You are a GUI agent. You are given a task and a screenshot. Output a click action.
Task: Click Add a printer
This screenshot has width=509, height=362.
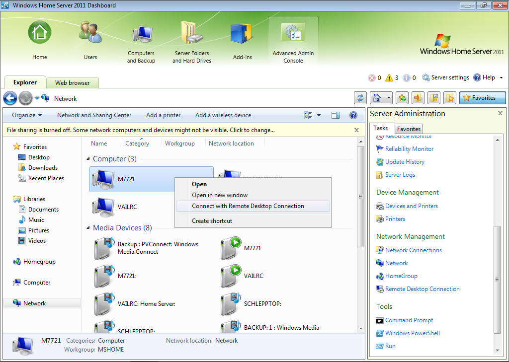163,115
